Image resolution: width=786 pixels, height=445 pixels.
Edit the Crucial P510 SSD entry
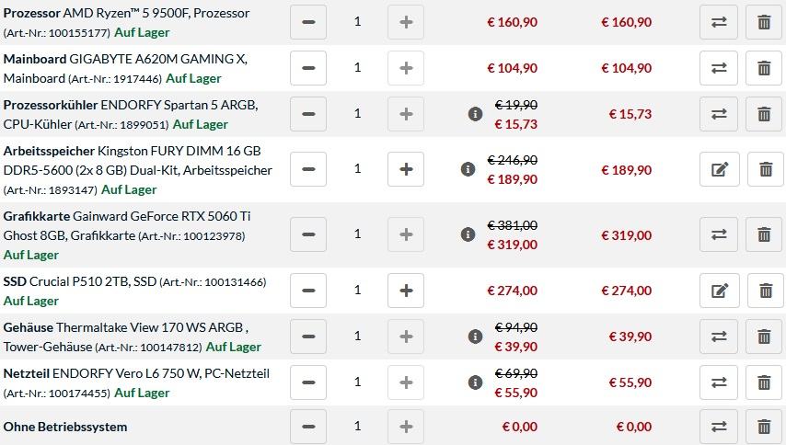(x=719, y=291)
